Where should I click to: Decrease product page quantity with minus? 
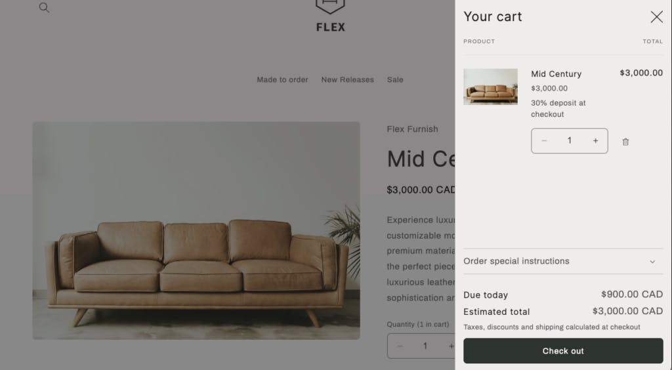click(400, 346)
